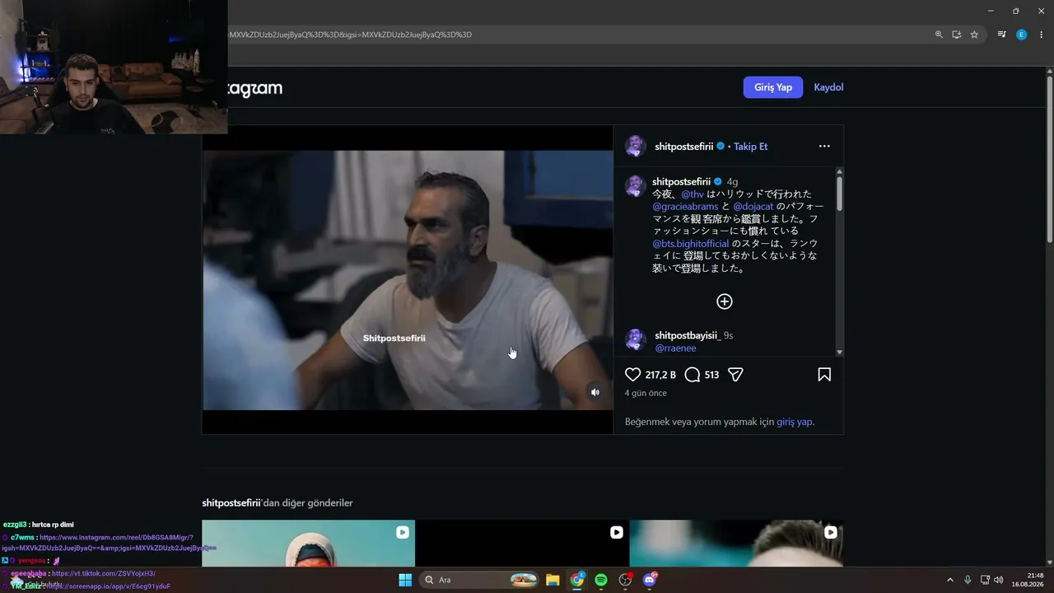Click the comments panel scrollbar thumb

tap(839, 192)
